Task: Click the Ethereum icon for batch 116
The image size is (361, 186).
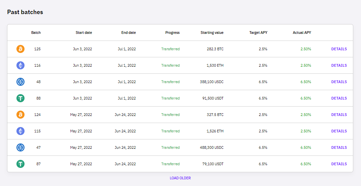Action: (x=20, y=65)
